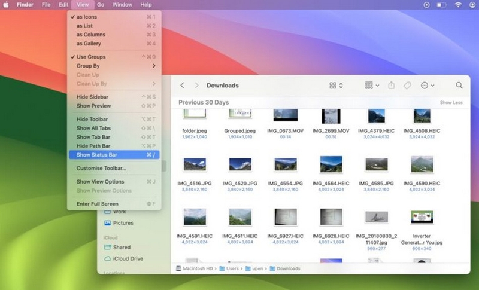This screenshot has height=290, width=479.
Task: Click upen in the path bar
Action: [254, 268]
